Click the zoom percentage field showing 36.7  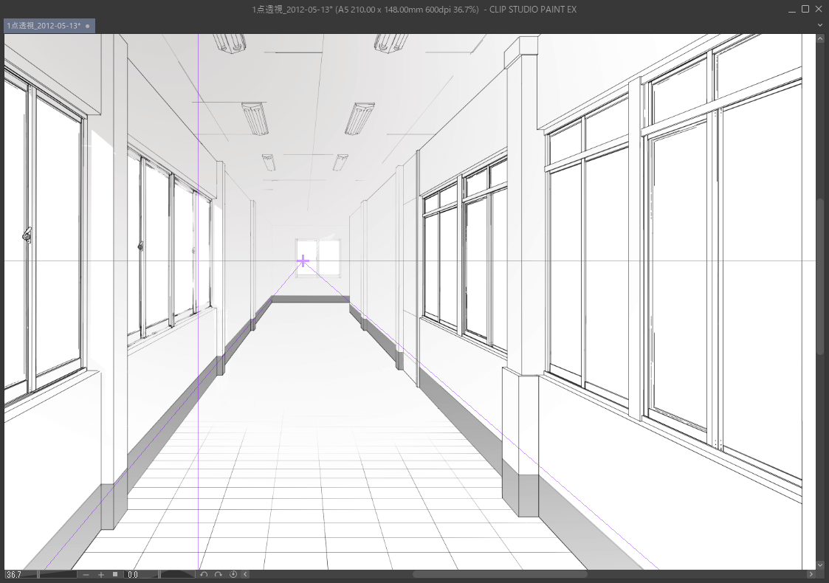20,574
